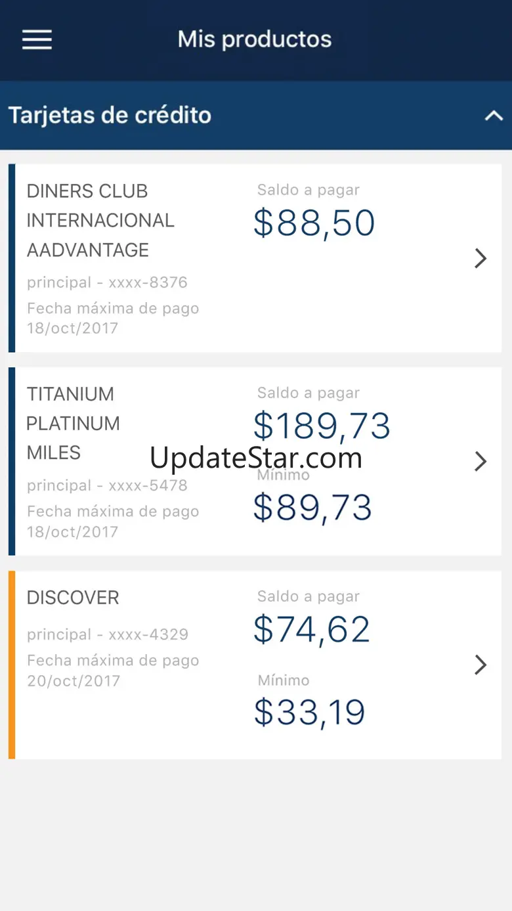
Task: Select the TITANIUM PLATINUM MILES card name
Action: click(x=73, y=424)
